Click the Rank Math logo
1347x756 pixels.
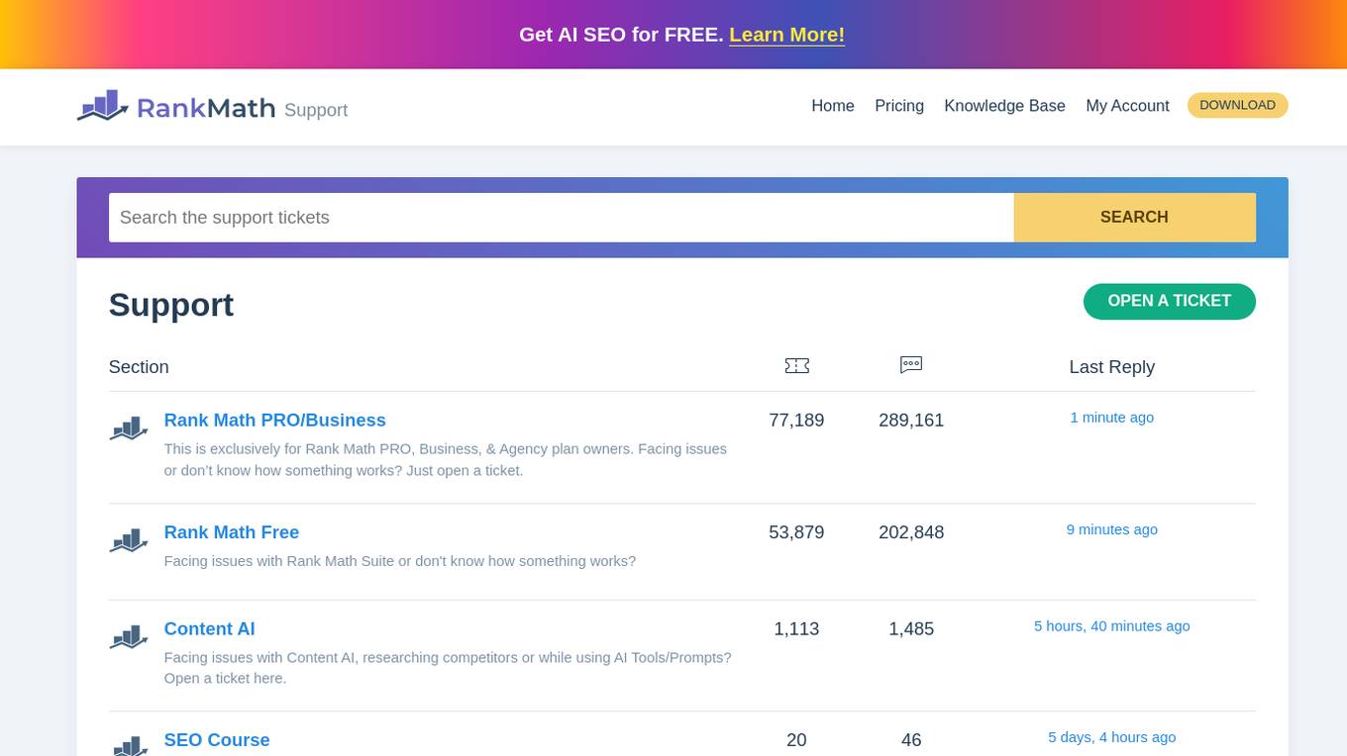[176, 107]
